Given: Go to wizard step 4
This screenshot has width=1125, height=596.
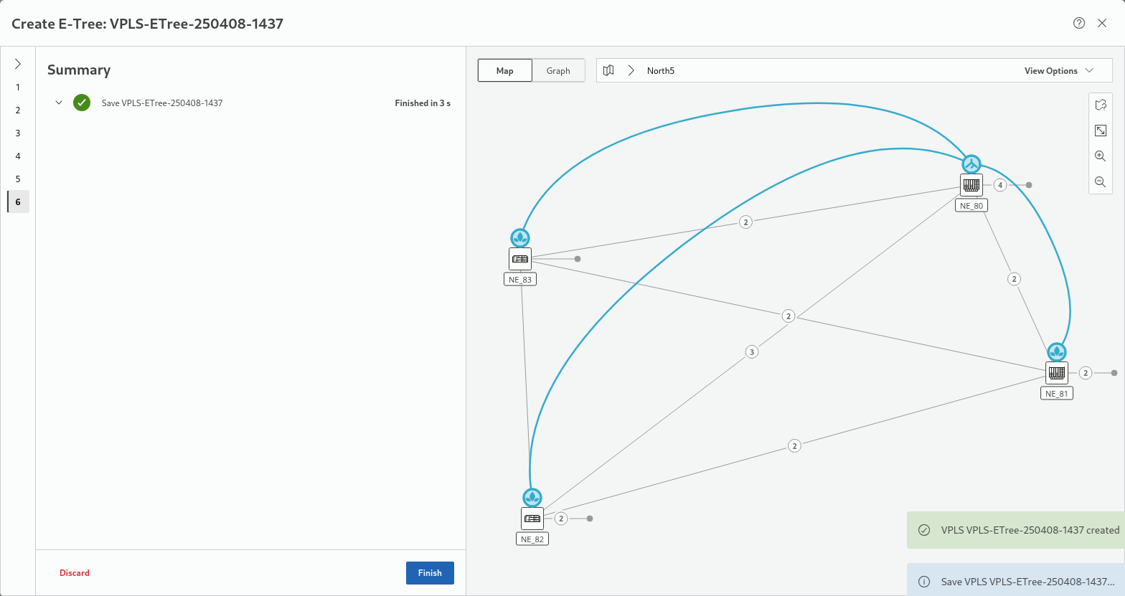Looking at the screenshot, I should (x=18, y=156).
